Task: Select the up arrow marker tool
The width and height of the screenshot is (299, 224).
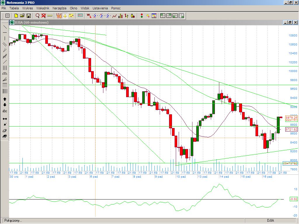Action: (5, 99)
